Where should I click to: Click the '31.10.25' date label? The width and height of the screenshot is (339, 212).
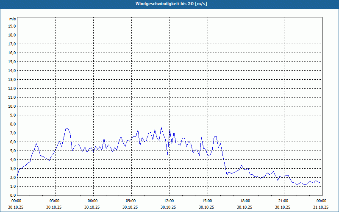tap(321, 207)
